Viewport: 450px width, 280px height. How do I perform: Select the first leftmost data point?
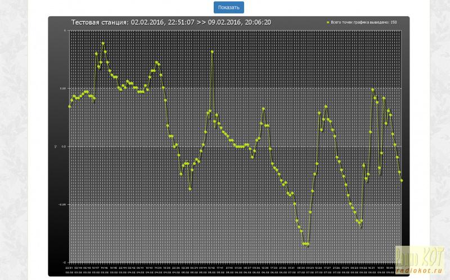[x=70, y=106]
